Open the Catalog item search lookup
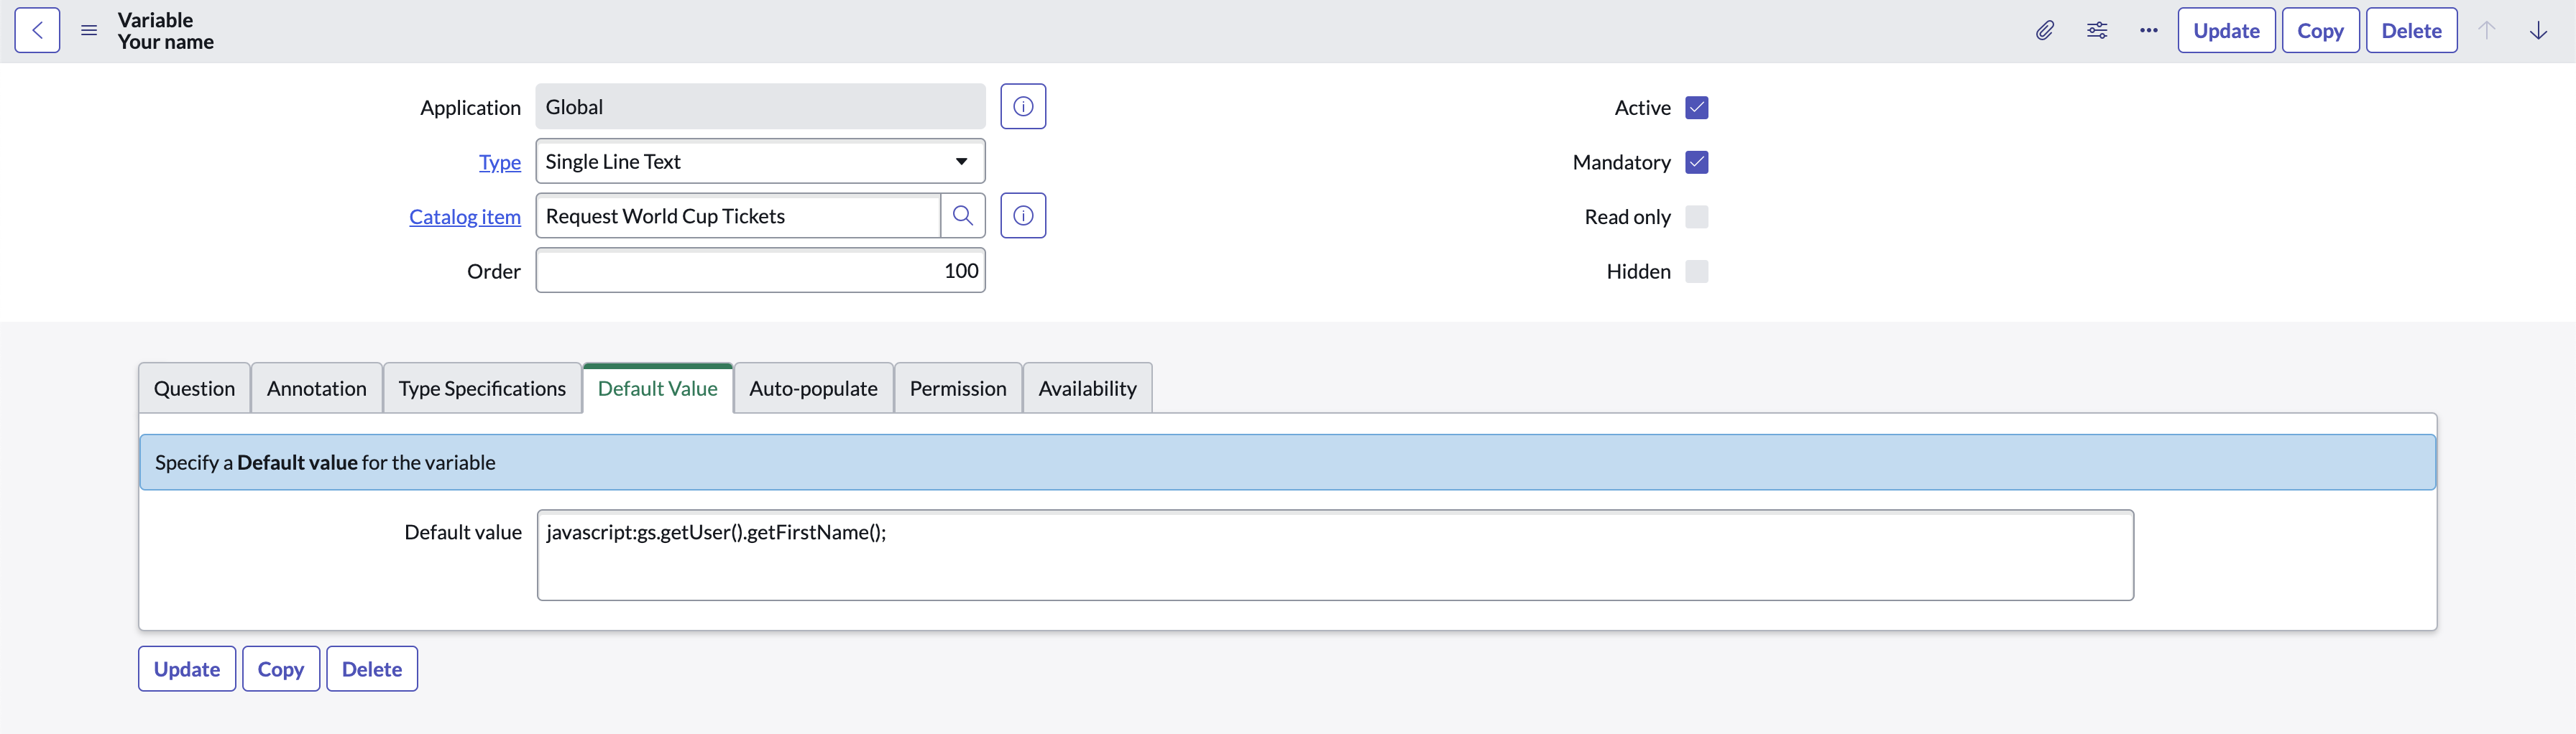Image resolution: width=2576 pixels, height=734 pixels. [963, 215]
